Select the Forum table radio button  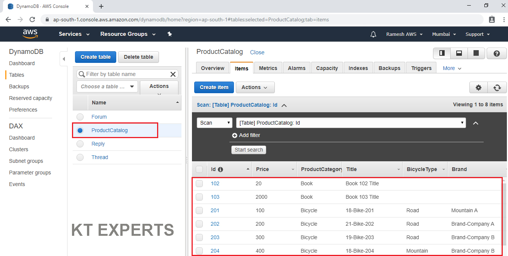coord(80,117)
